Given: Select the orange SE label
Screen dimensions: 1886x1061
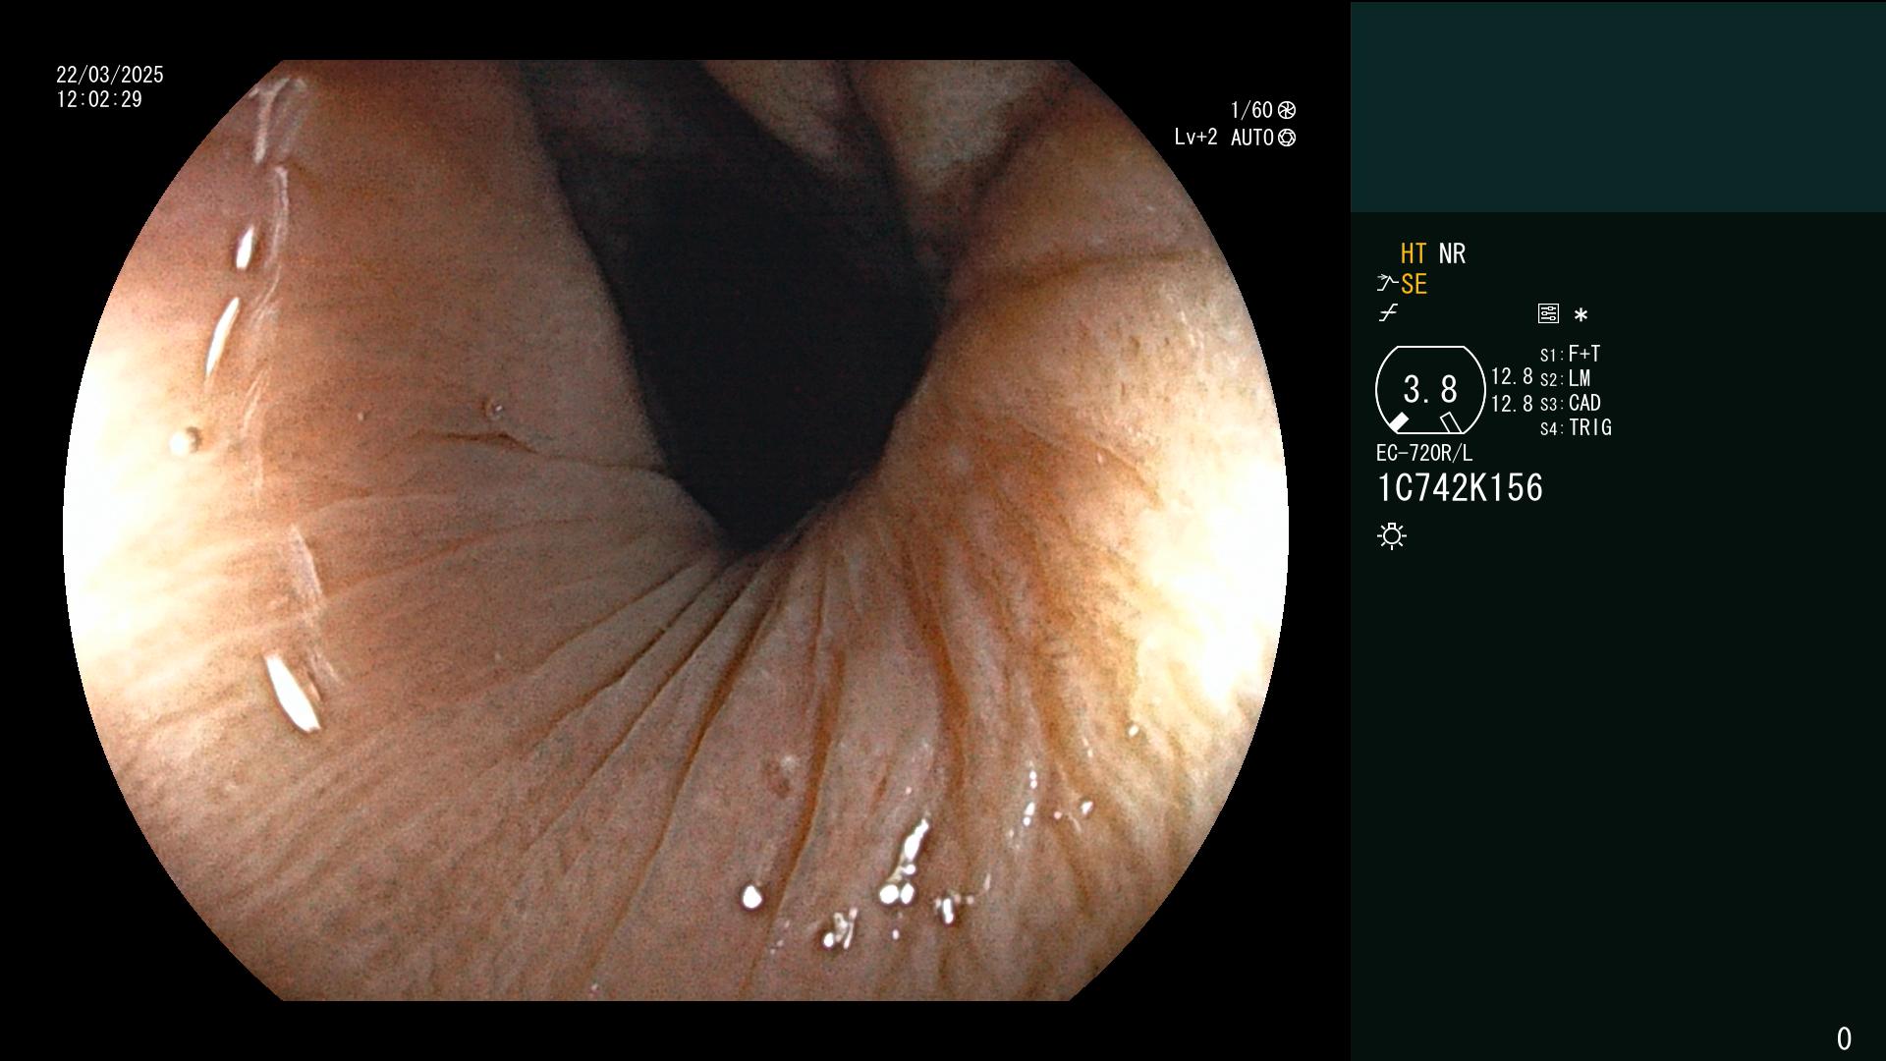Looking at the screenshot, I should point(1414,284).
